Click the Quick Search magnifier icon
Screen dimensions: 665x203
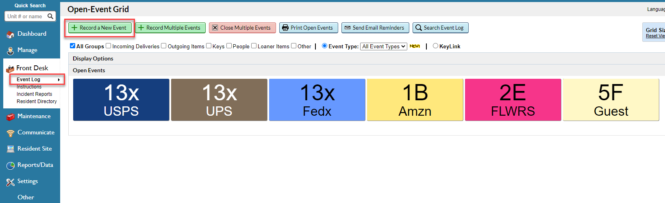pos(50,16)
